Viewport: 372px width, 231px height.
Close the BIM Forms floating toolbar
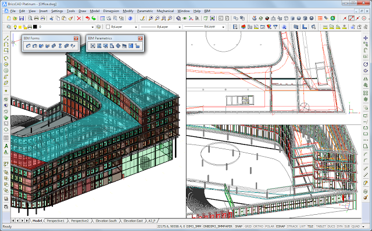tap(76, 38)
